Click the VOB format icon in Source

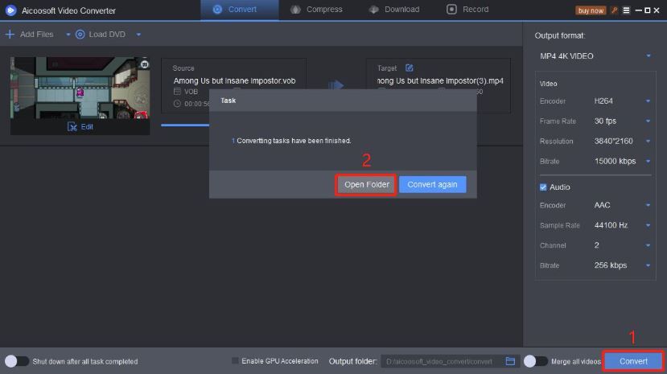pos(177,92)
